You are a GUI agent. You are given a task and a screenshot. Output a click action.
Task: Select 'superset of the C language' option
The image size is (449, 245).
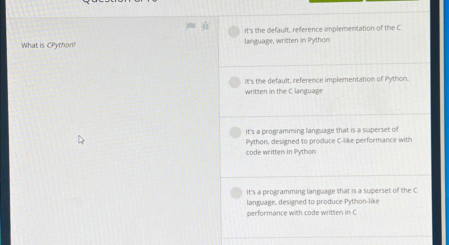tap(236, 193)
